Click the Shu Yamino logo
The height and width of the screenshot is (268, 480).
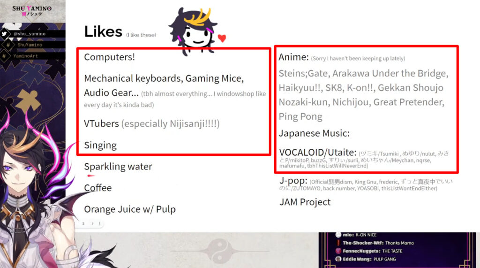32,10
